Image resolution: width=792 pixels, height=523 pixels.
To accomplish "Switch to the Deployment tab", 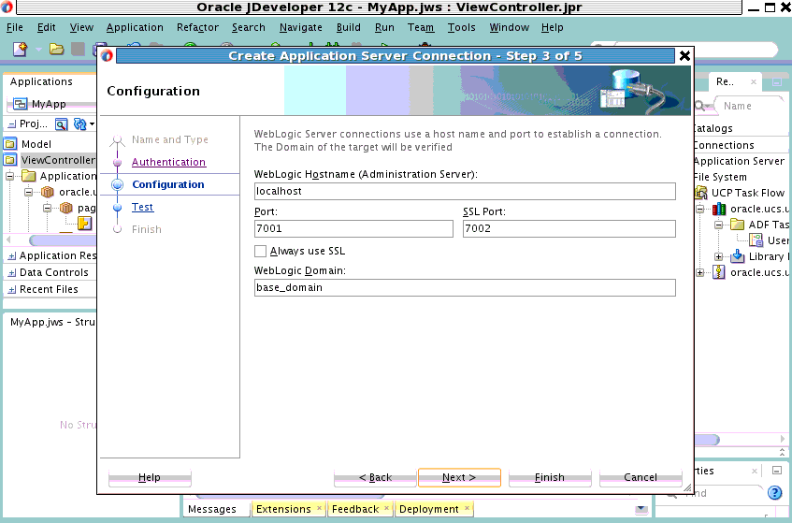I will (x=433, y=509).
